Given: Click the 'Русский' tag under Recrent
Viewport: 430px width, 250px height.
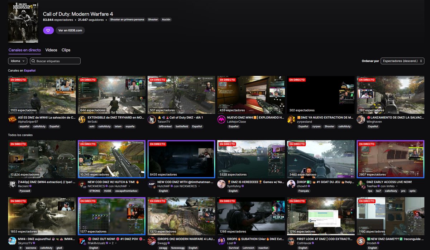Looking at the screenshot, I should 25,191.
